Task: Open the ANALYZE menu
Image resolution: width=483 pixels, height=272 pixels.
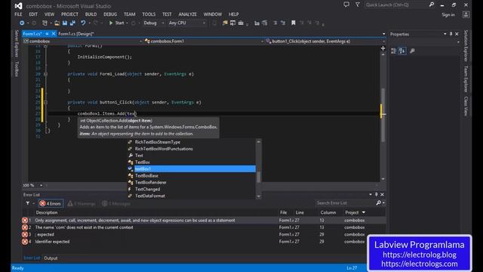Action: pyautogui.click(x=188, y=14)
